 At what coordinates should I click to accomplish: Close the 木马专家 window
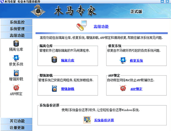(x=168, y=1)
